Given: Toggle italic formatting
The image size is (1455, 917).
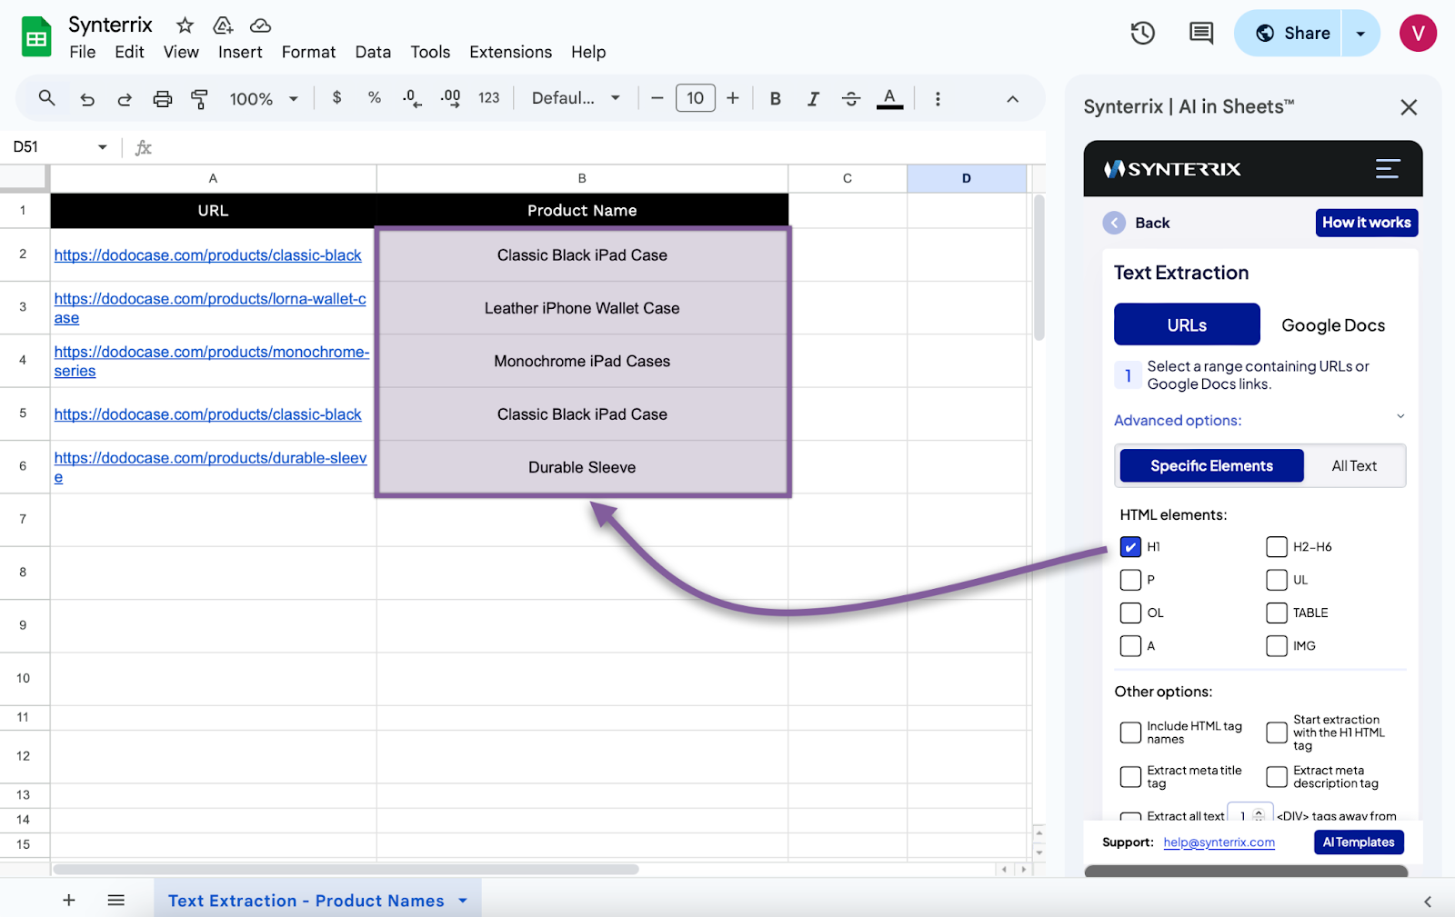Looking at the screenshot, I should [813, 99].
